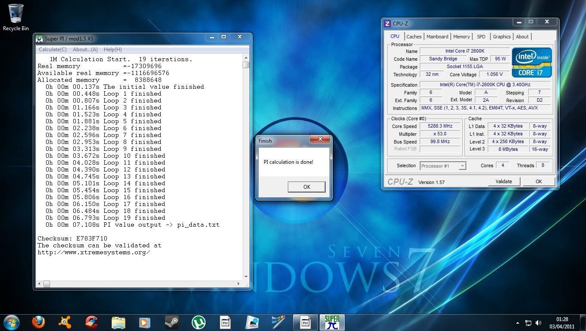This screenshot has width=586, height=331.
Task: Select the CPU tab in CPU-Z
Action: [x=395, y=36]
